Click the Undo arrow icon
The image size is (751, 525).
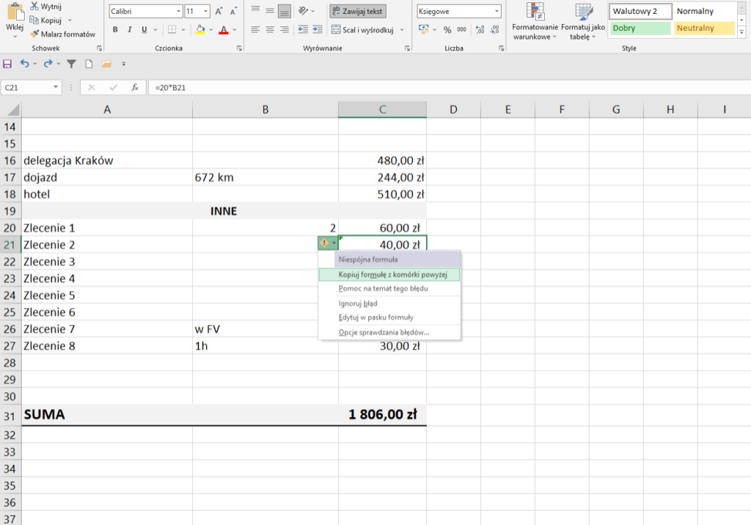click(24, 64)
